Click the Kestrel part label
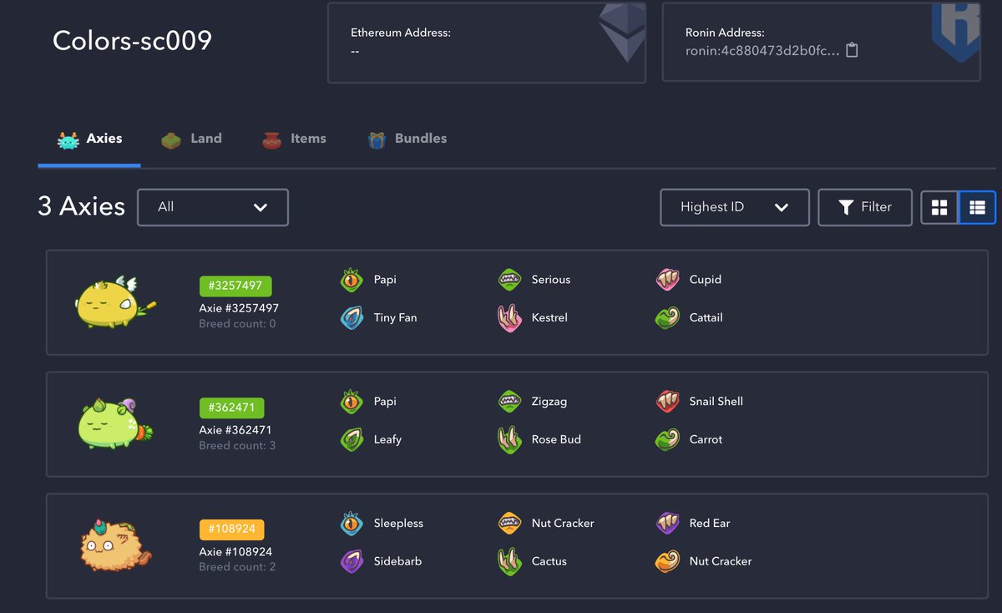Viewport: 1002px width, 613px height. click(549, 318)
